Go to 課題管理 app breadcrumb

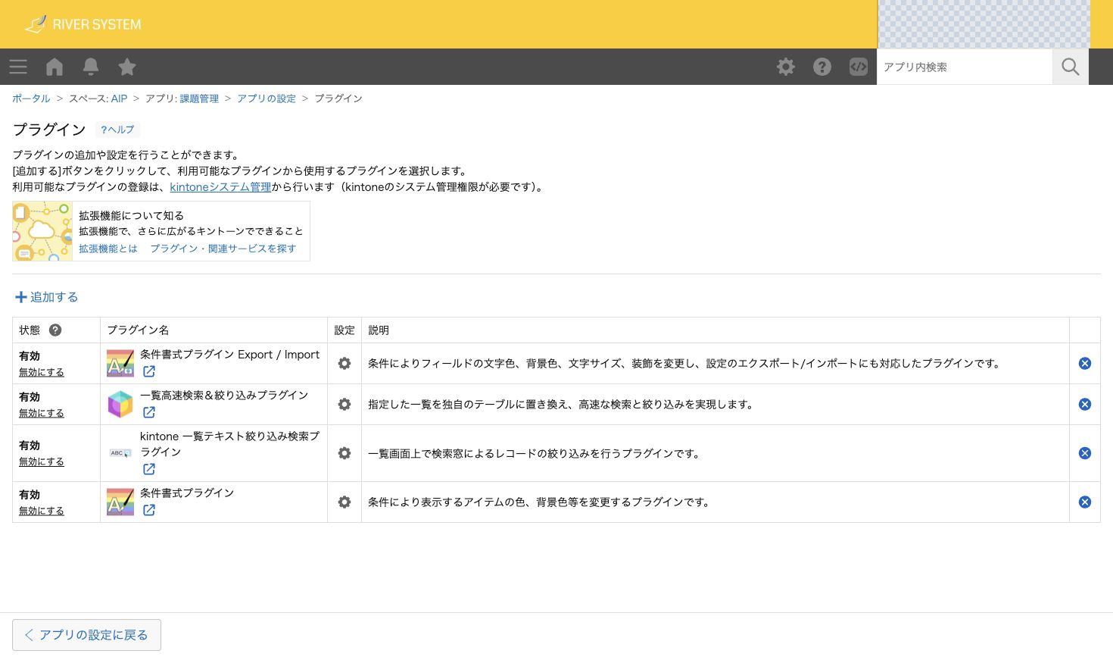(x=199, y=99)
